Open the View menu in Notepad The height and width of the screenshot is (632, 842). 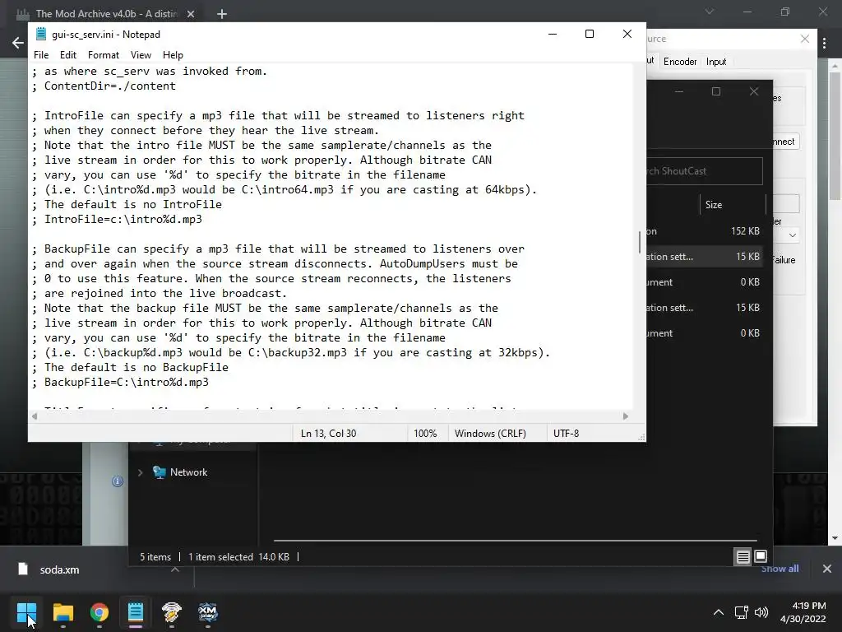click(x=141, y=55)
